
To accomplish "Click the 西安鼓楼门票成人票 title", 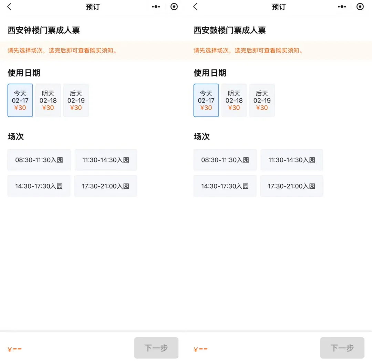I will [230, 30].
